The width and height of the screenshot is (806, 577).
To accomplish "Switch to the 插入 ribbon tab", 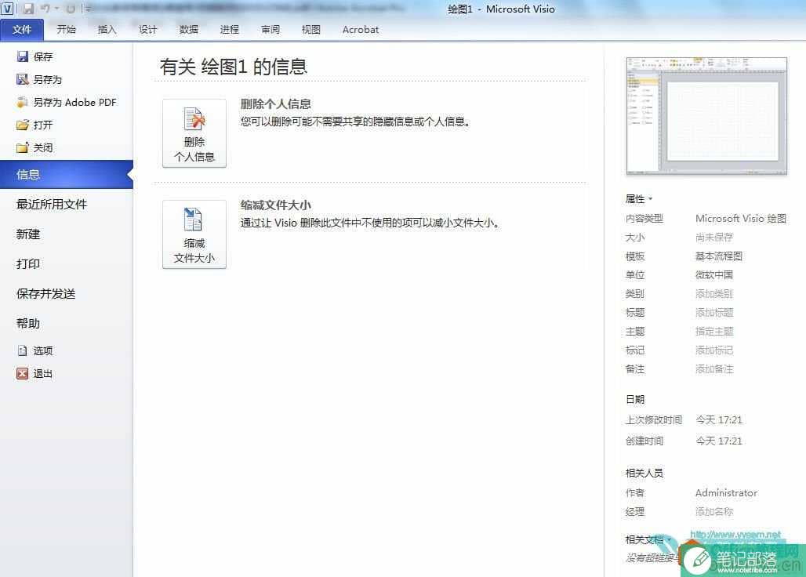I will pos(107,30).
